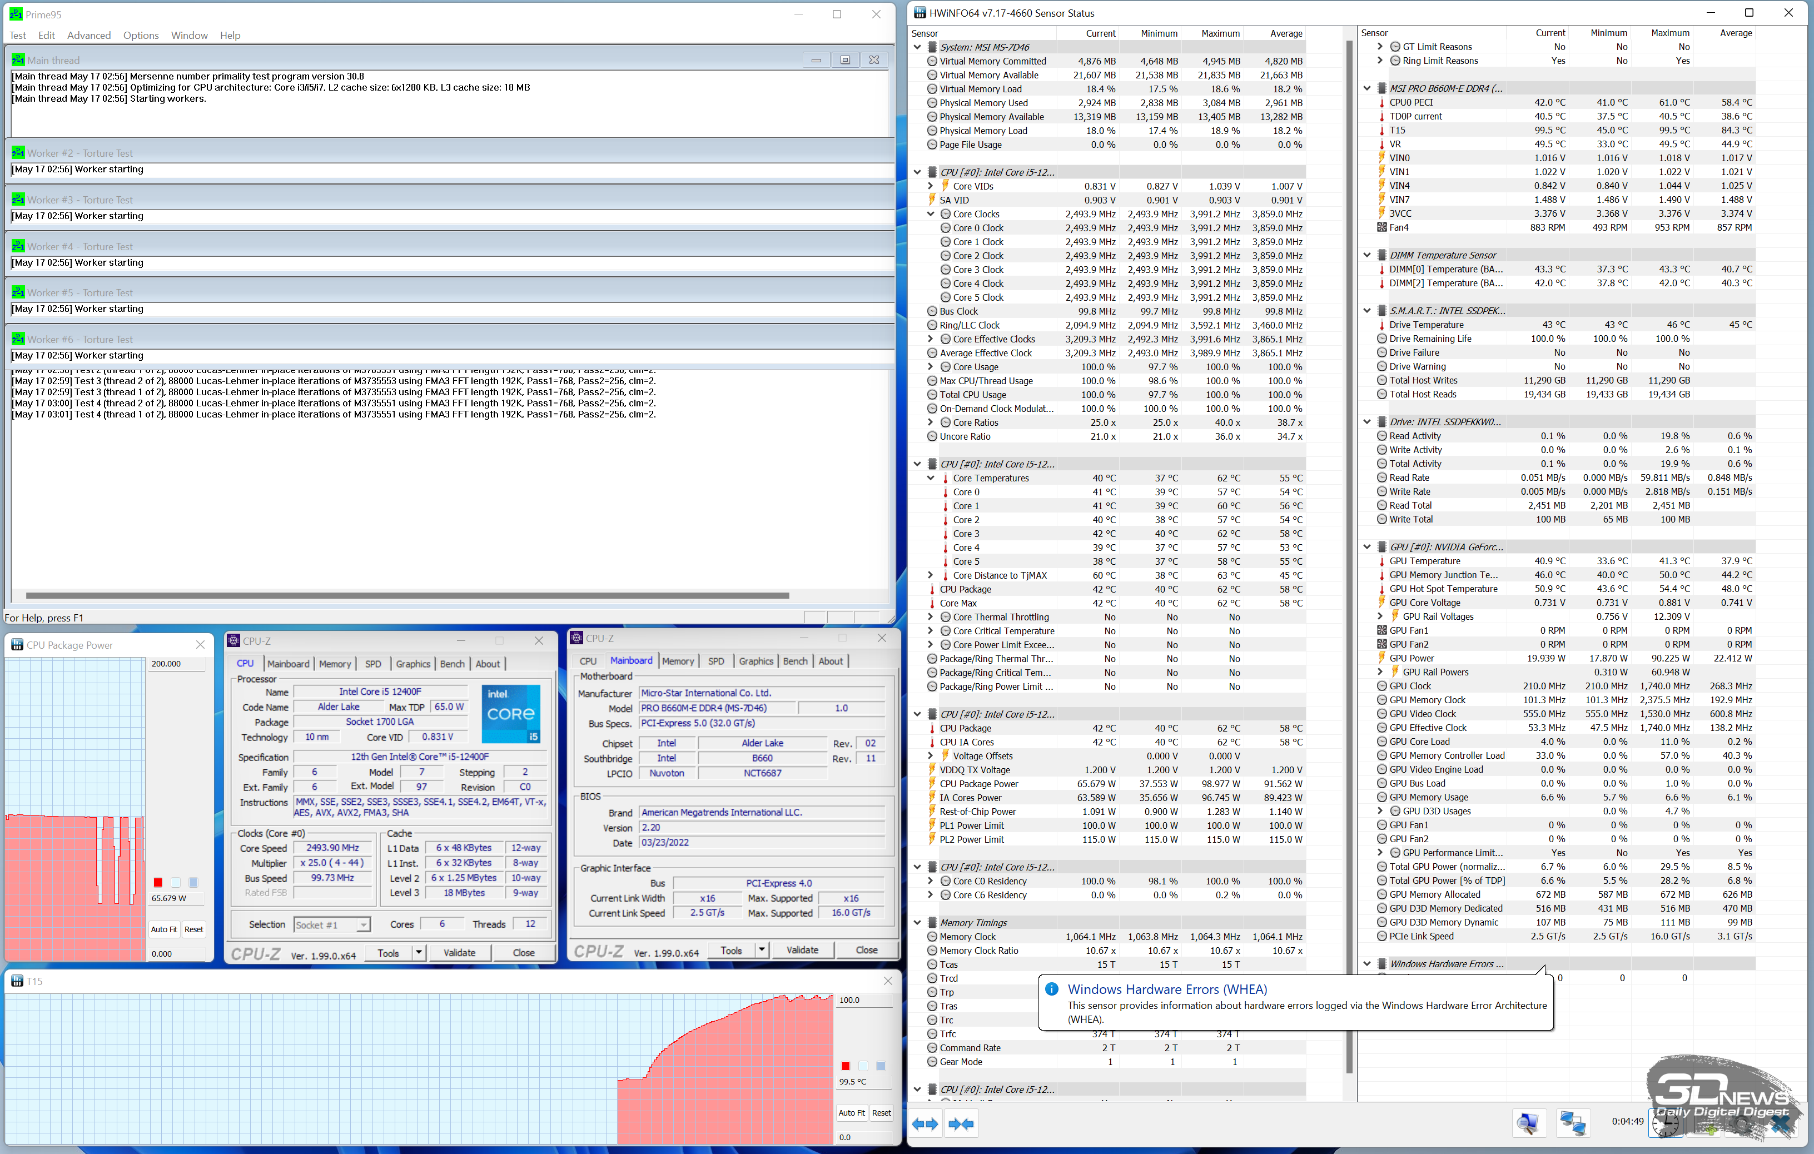1814x1154 pixels.
Task: Open the Options menu in Prime95
Action: [x=141, y=36]
